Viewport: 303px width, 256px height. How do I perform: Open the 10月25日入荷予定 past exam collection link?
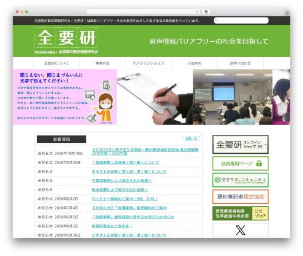coord(145,152)
